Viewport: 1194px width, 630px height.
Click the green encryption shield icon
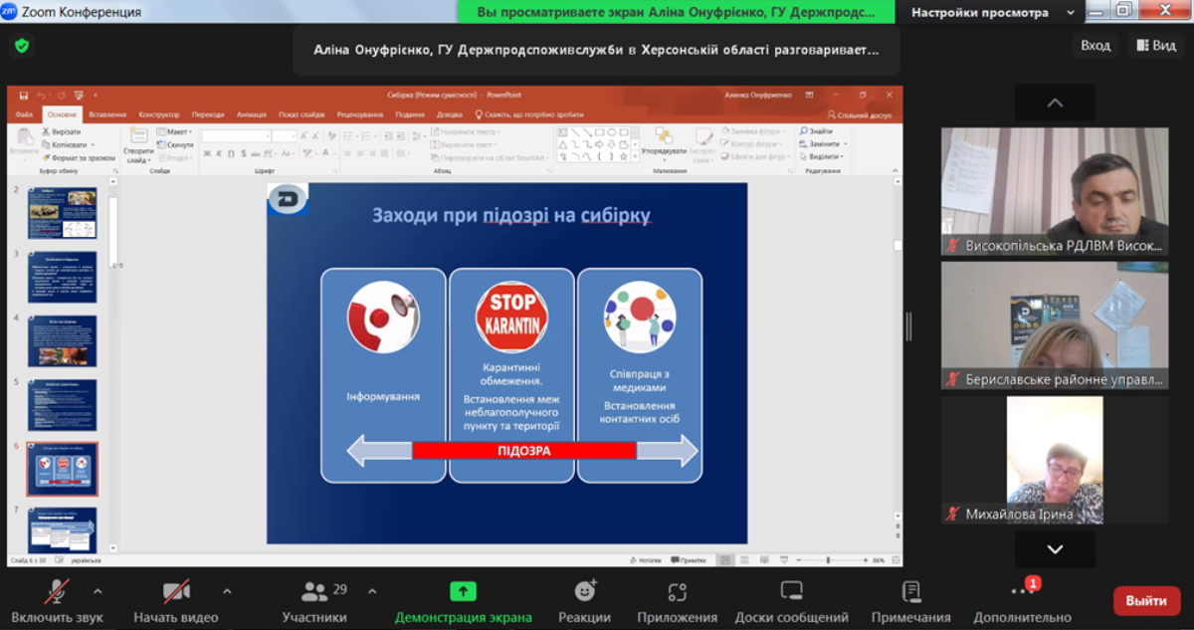click(22, 46)
